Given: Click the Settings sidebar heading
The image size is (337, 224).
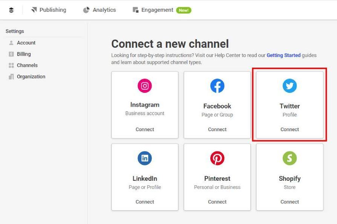Looking at the screenshot, I should pos(15,31).
